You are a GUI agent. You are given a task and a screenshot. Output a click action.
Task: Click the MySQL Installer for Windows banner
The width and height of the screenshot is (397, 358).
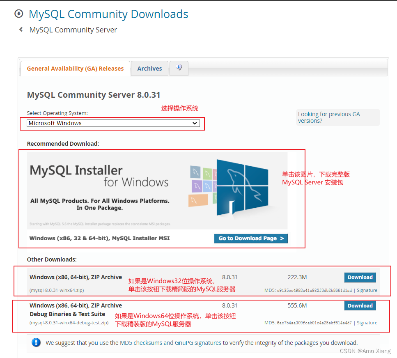tap(157, 190)
